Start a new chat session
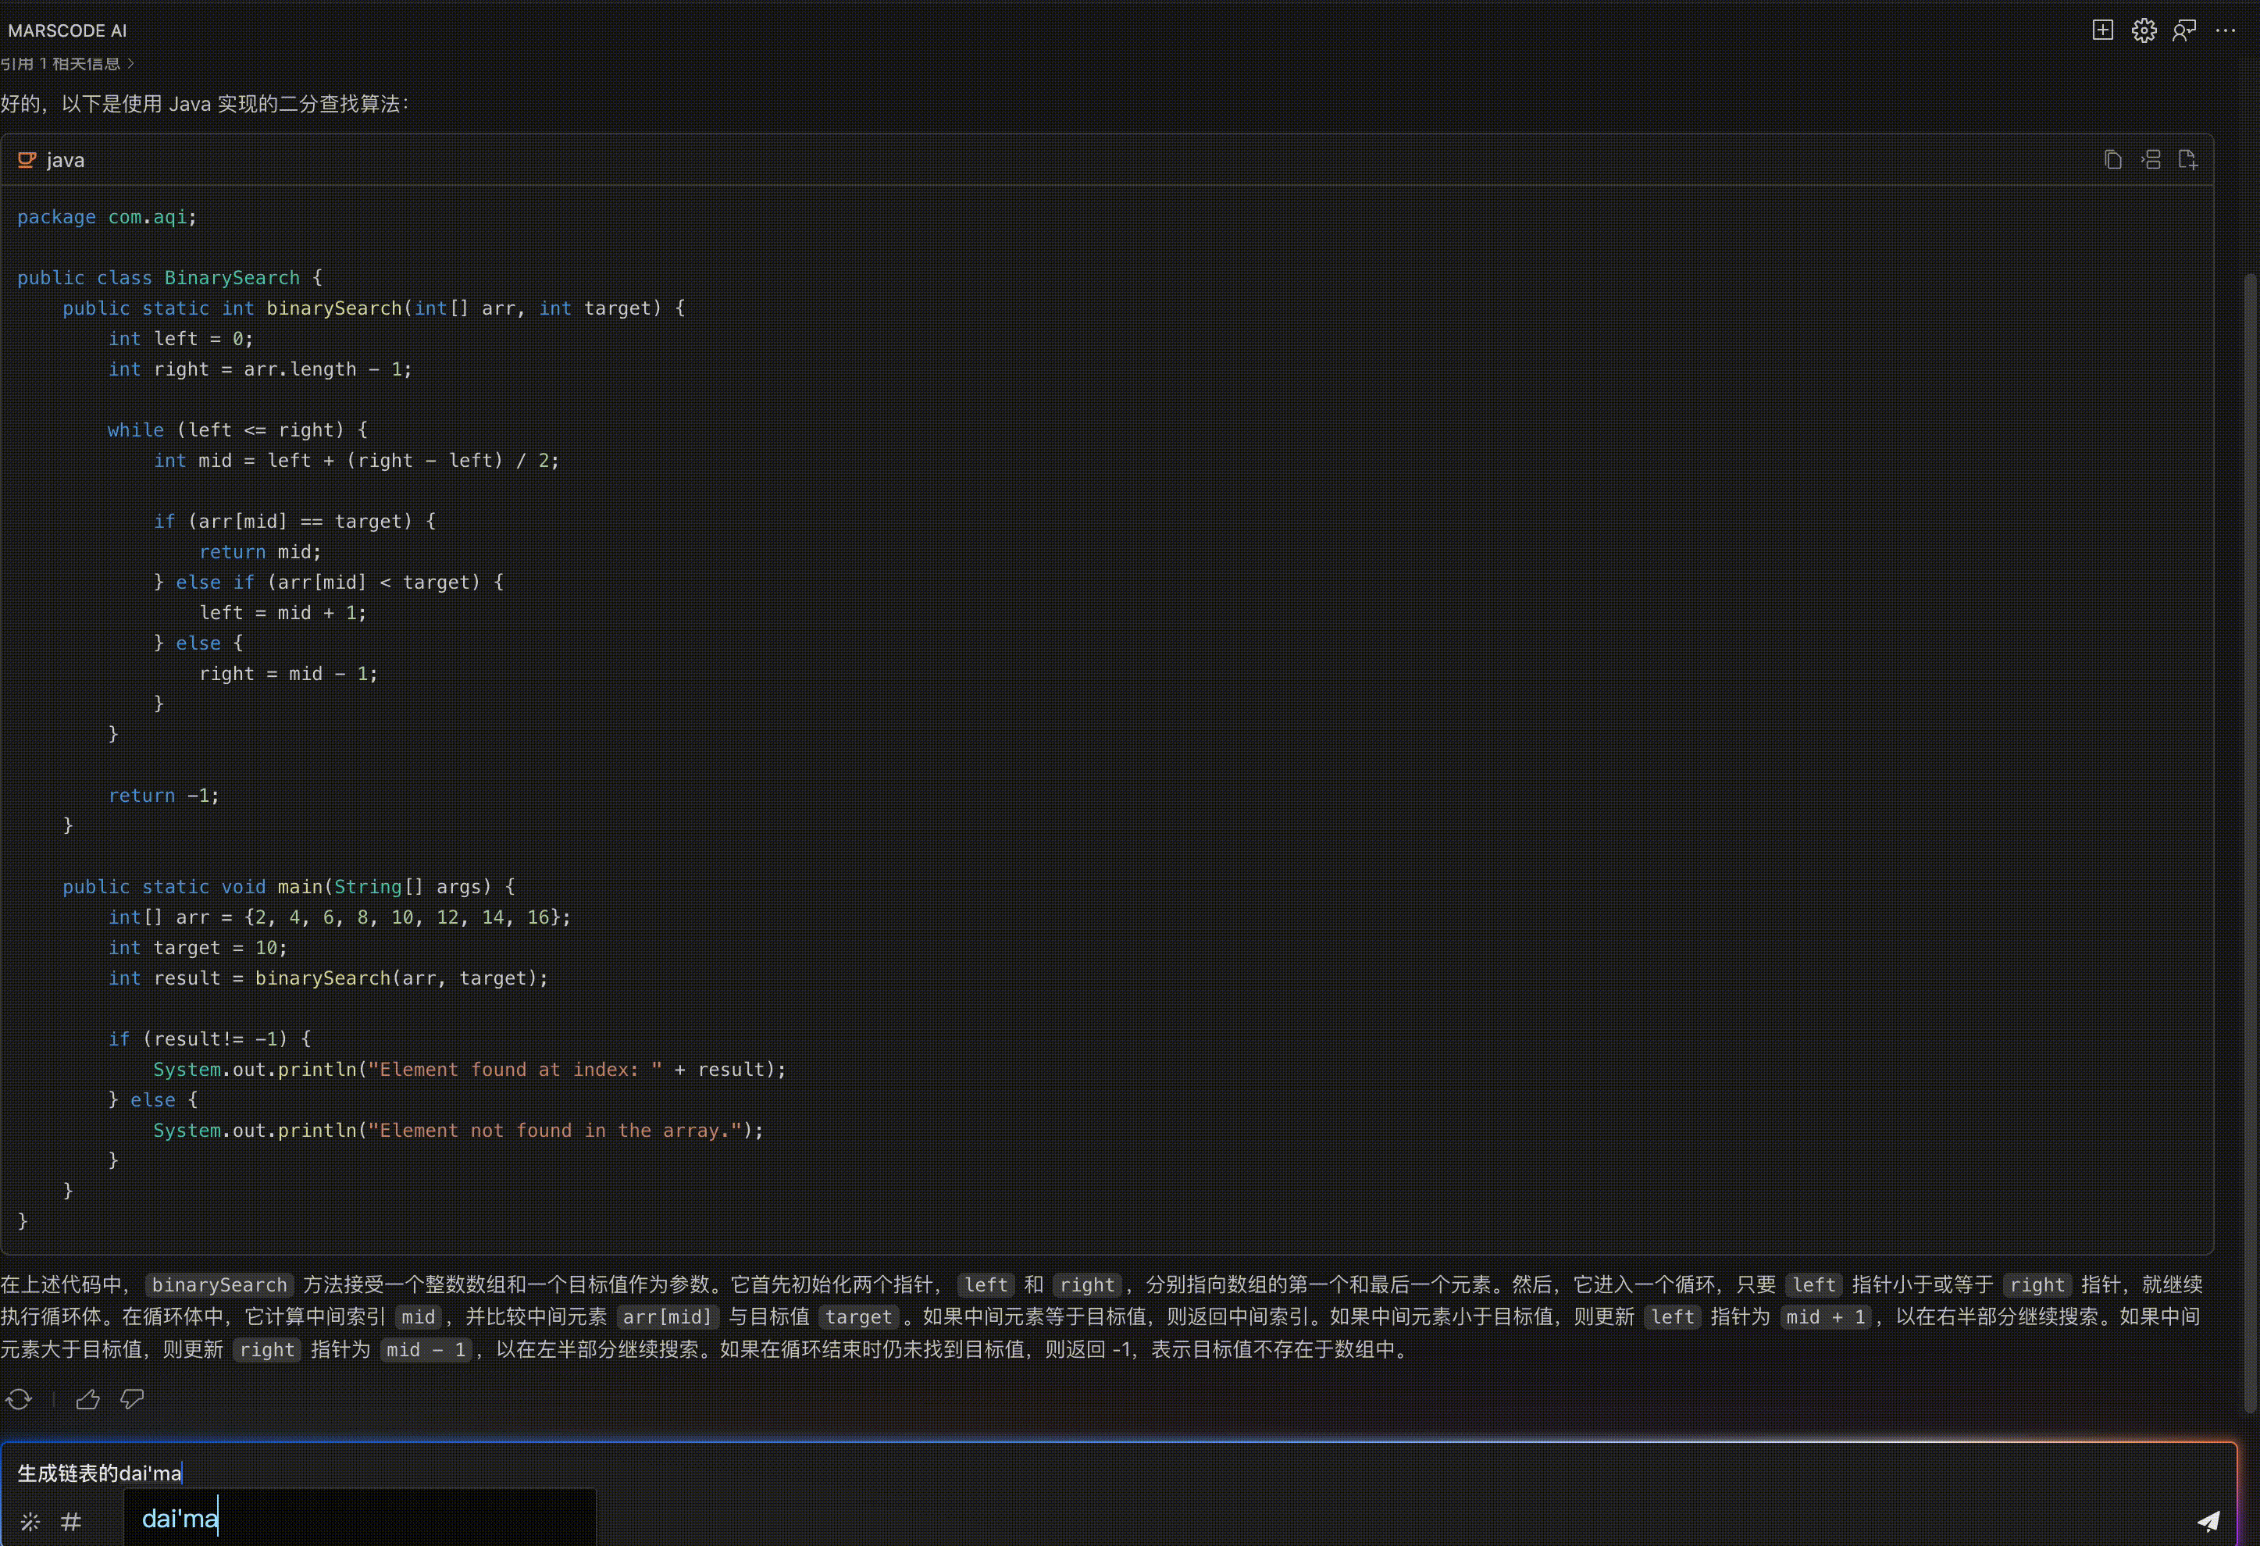Viewport: 2260px width, 1546px height. (2102, 30)
